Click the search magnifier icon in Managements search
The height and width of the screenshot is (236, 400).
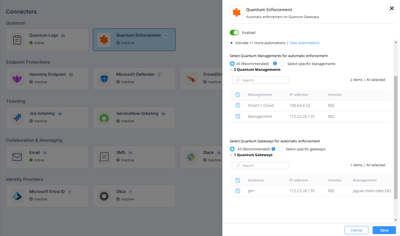tap(238, 80)
